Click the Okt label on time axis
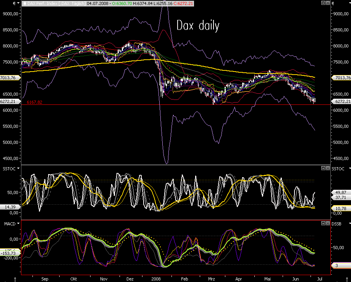 coord(74,279)
